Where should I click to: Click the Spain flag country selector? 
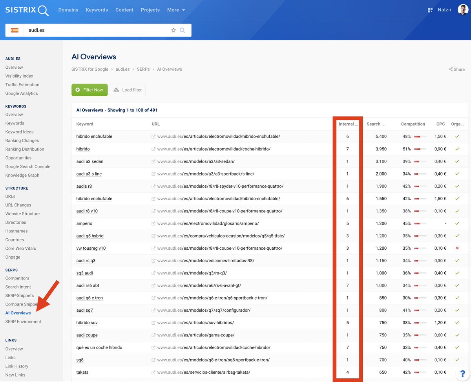(x=15, y=30)
